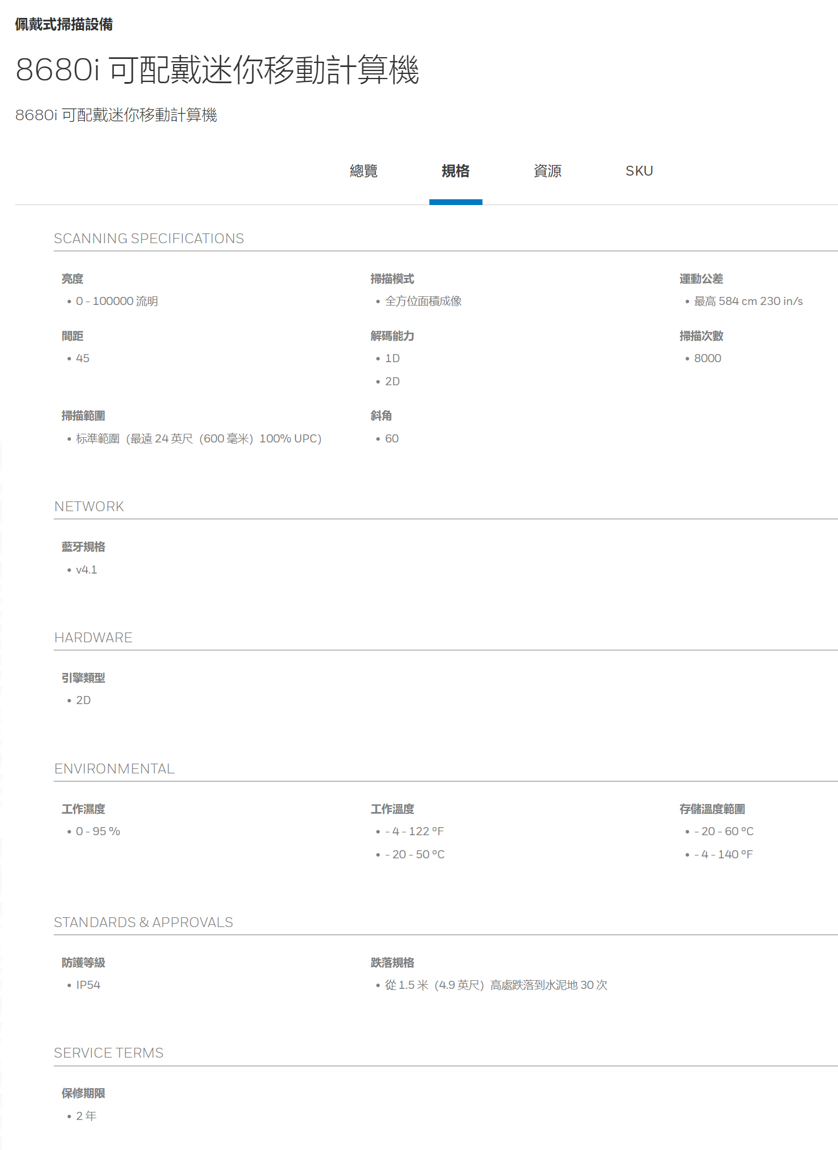The image size is (838, 1150).
Task: Click the STANDARDS & APPROVALS heading
Action: click(143, 922)
